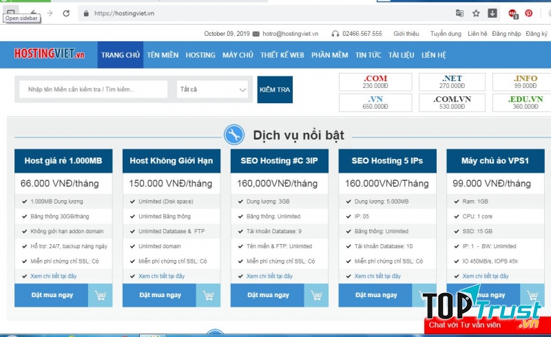Click the SEO Hosting #C 3IP card header
This screenshot has width=551, height=337.
tap(280, 161)
